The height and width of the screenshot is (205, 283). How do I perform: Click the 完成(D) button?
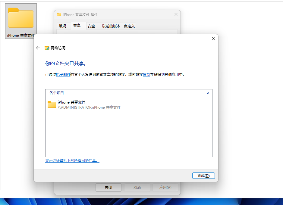(203, 175)
